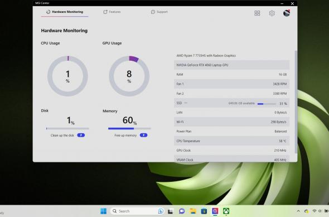Screen dimensions: 329x217
Task: Open Bing chat icon in search box
Action: 161,211
